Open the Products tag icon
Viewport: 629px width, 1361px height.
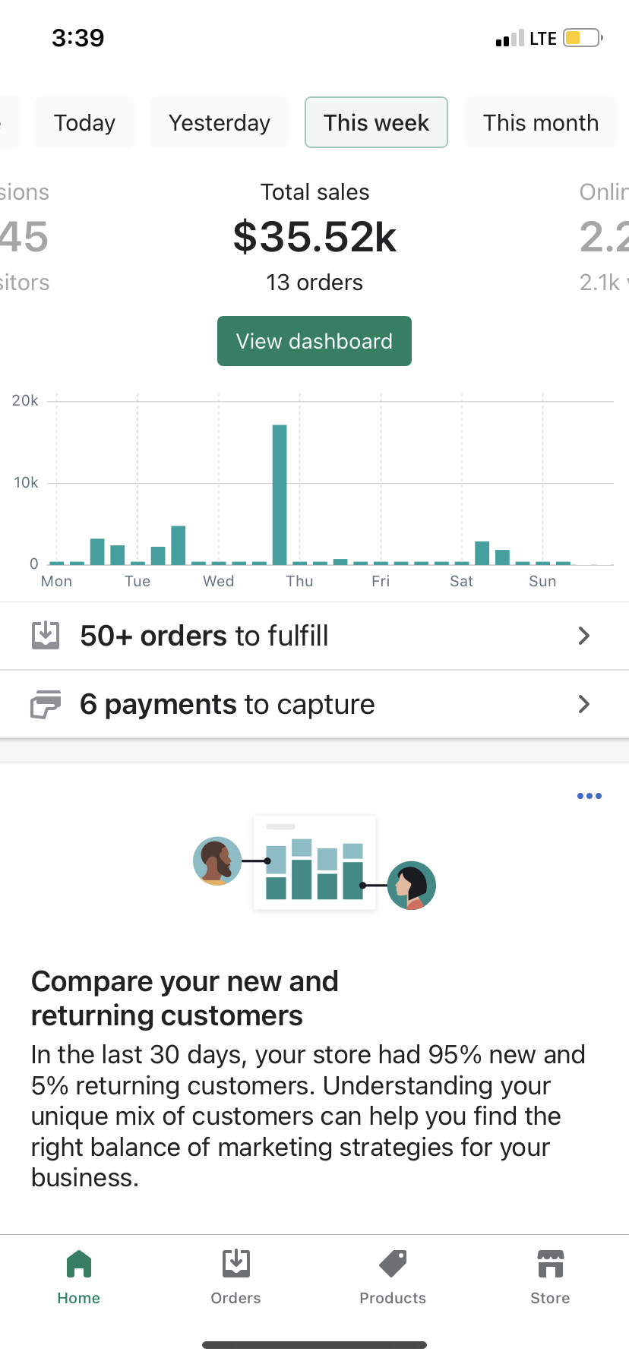393,1265
